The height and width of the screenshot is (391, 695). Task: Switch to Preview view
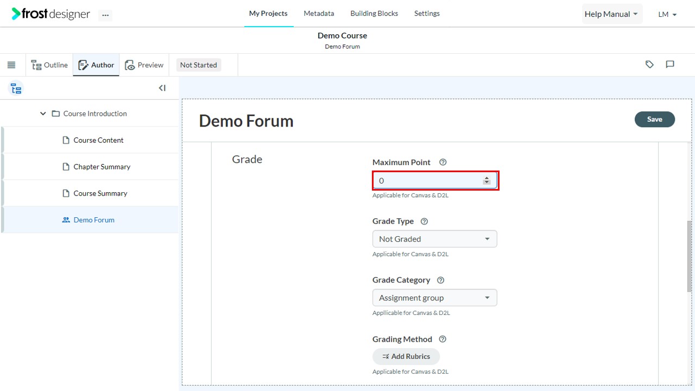(144, 65)
